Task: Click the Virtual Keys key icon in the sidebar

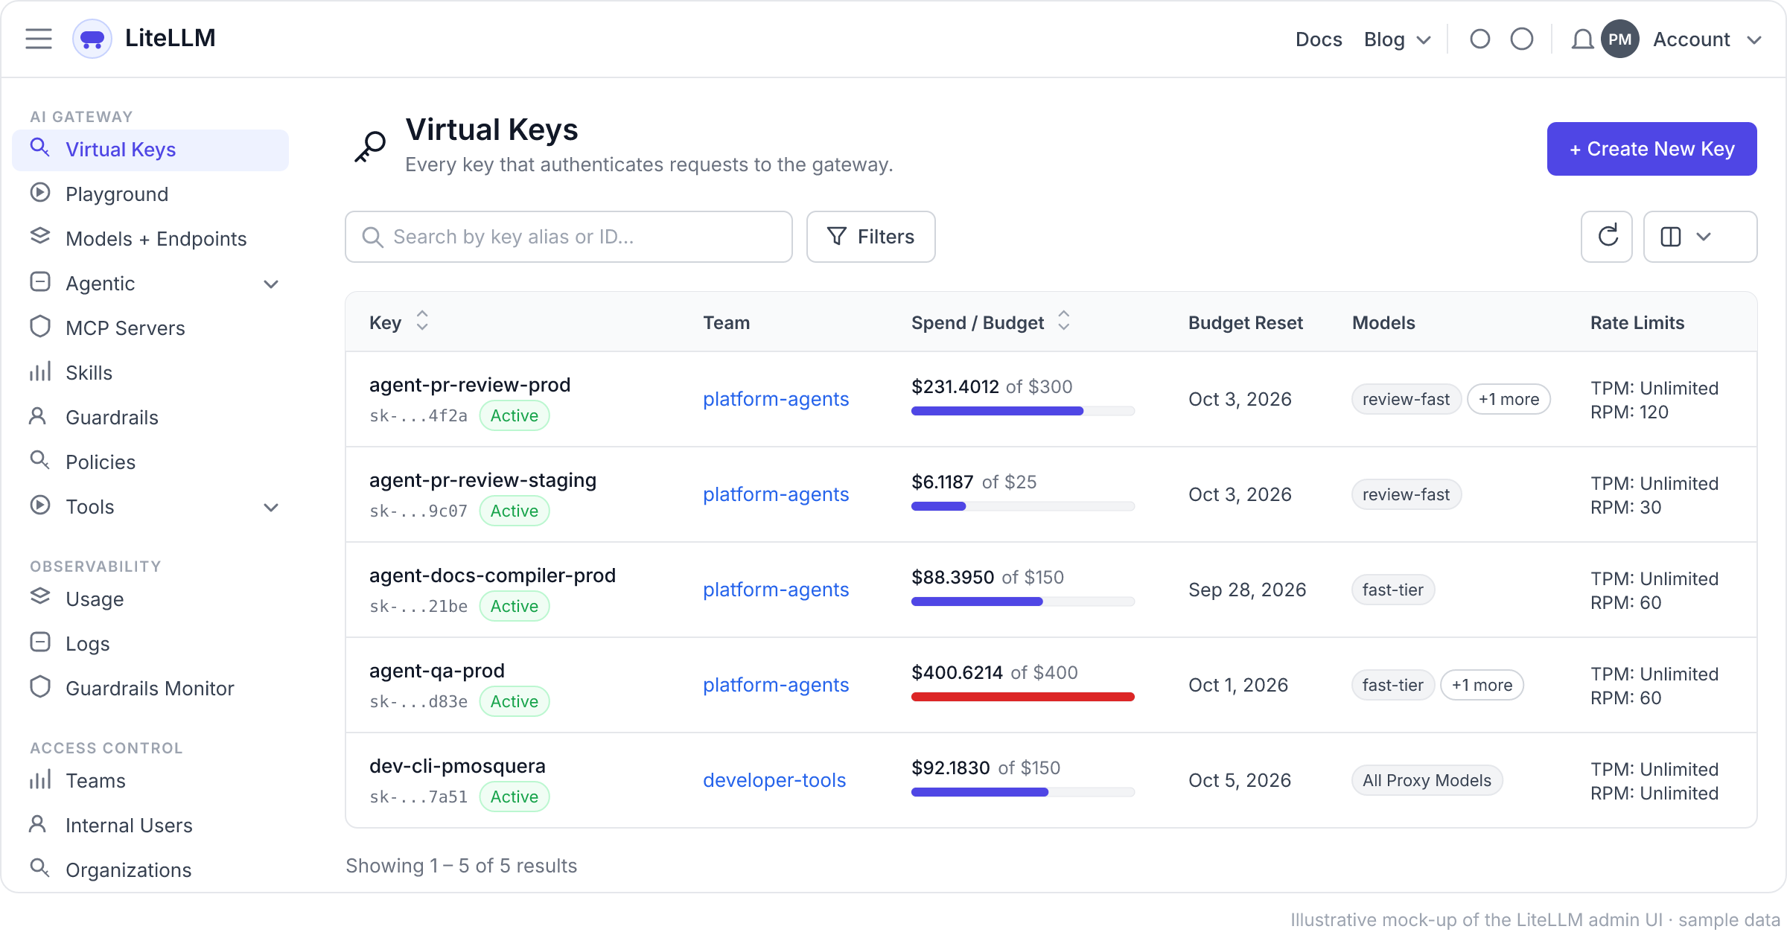Action: tap(39, 147)
